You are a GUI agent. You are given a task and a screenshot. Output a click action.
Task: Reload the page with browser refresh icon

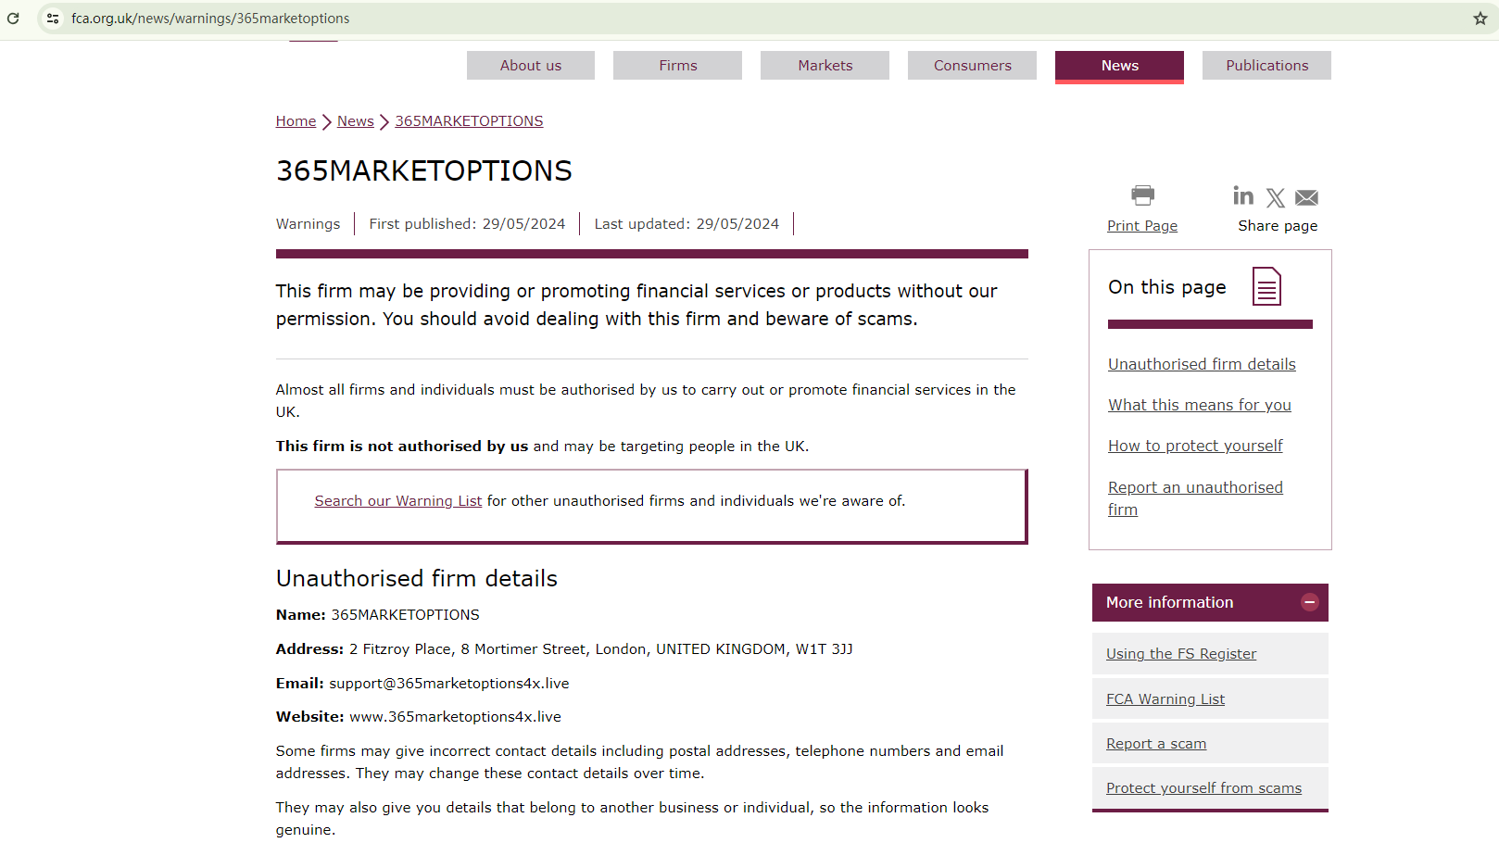13,19
